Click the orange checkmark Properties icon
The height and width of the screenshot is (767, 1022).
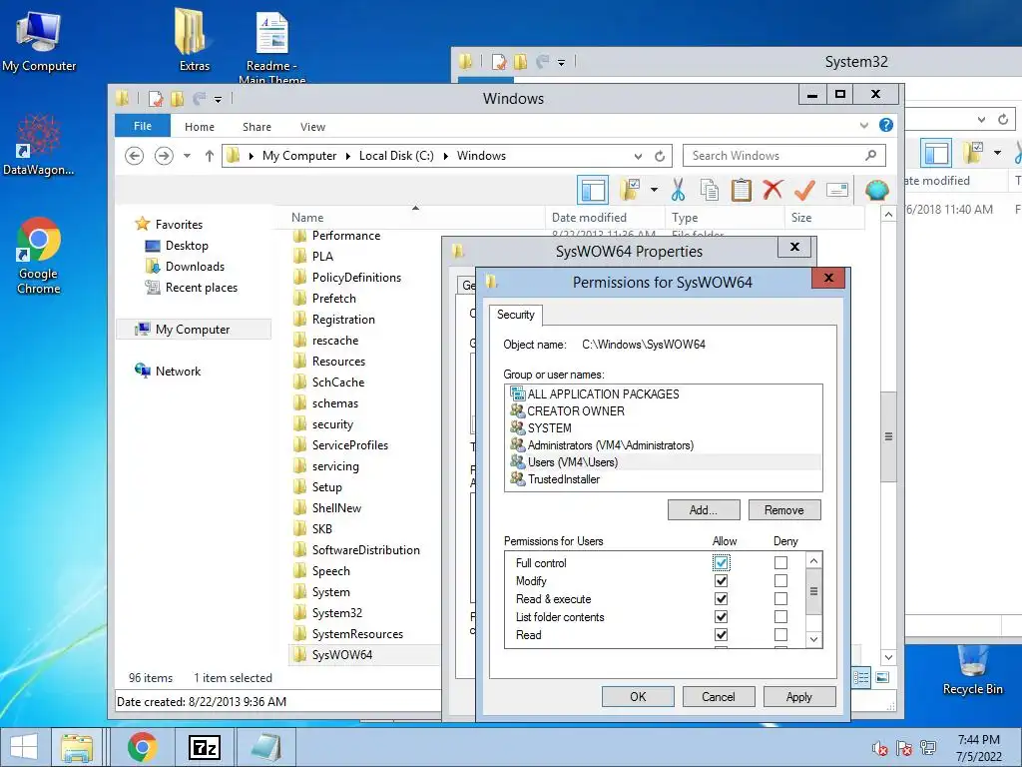(805, 190)
